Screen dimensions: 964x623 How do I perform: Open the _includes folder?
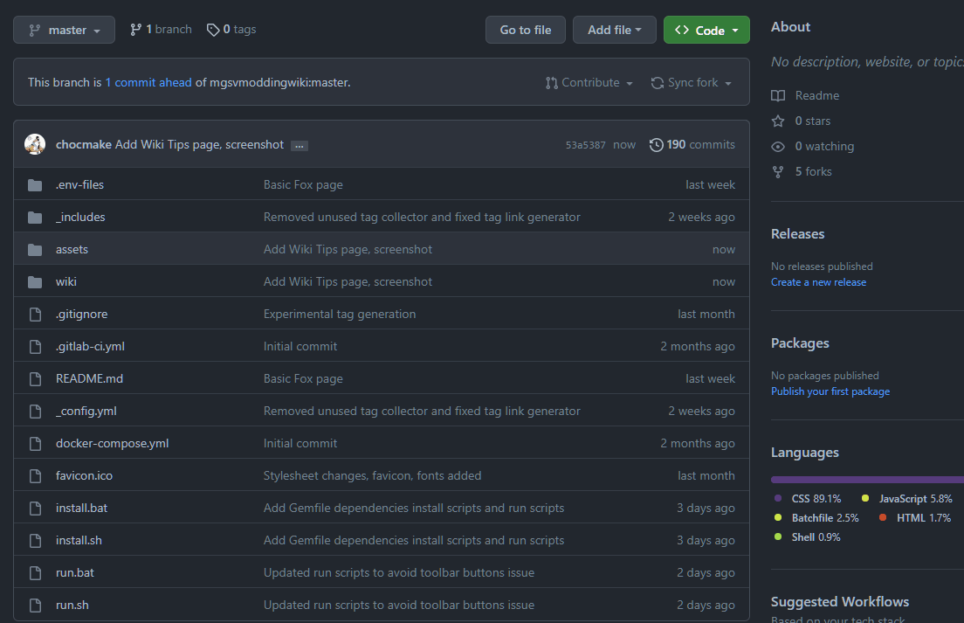[x=80, y=217]
